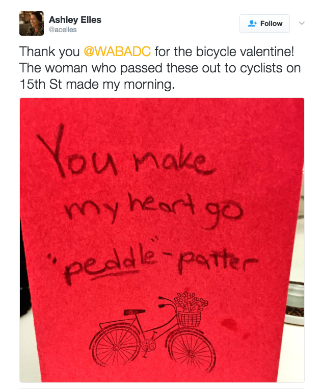Image resolution: width=322 pixels, height=389 pixels.
Task: Click the words "Thank you" in tweet
Action: pyautogui.click(x=49, y=51)
